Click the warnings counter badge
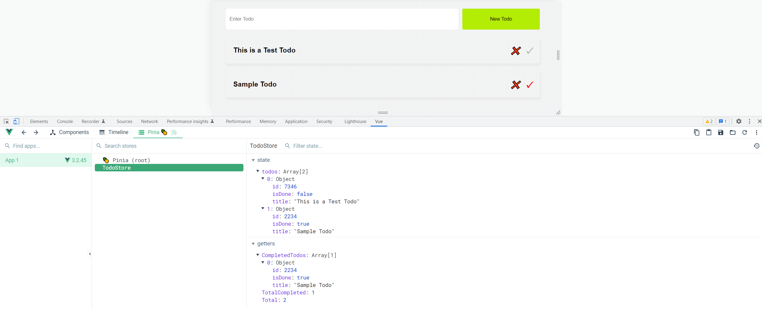762x309 pixels. (709, 121)
